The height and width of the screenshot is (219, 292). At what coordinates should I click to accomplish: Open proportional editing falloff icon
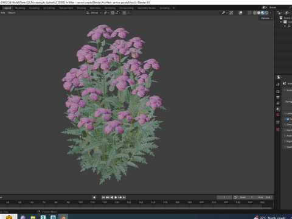128,13
